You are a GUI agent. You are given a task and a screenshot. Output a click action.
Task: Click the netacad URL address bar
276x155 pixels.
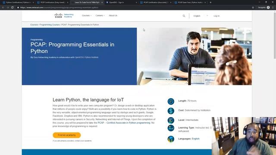134,8
